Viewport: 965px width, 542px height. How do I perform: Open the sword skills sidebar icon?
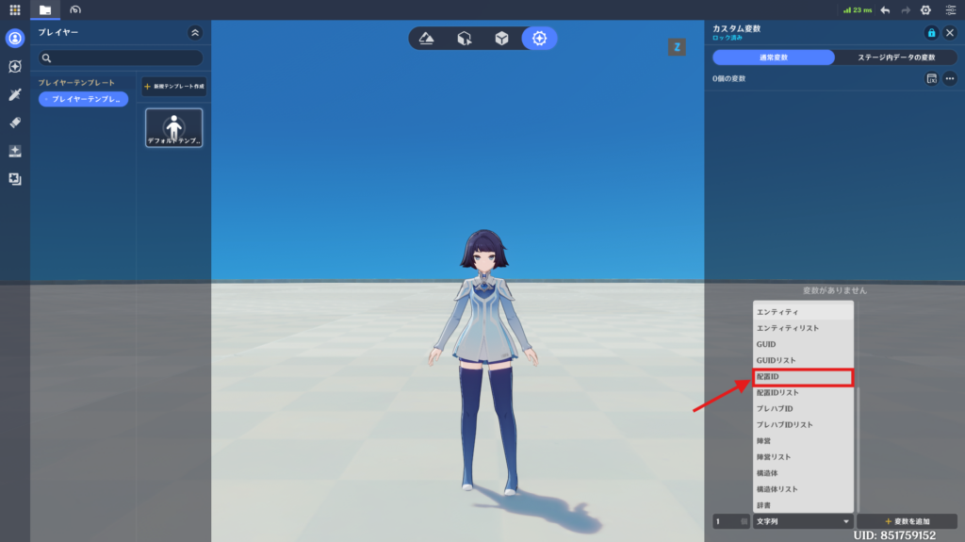click(x=15, y=94)
